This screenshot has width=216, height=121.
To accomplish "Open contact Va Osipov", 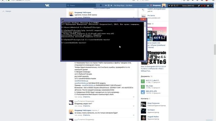I will 151,110.
